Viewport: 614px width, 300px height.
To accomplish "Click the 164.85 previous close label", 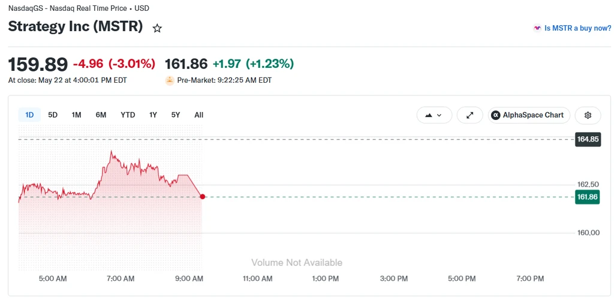I will tap(588, 139).
